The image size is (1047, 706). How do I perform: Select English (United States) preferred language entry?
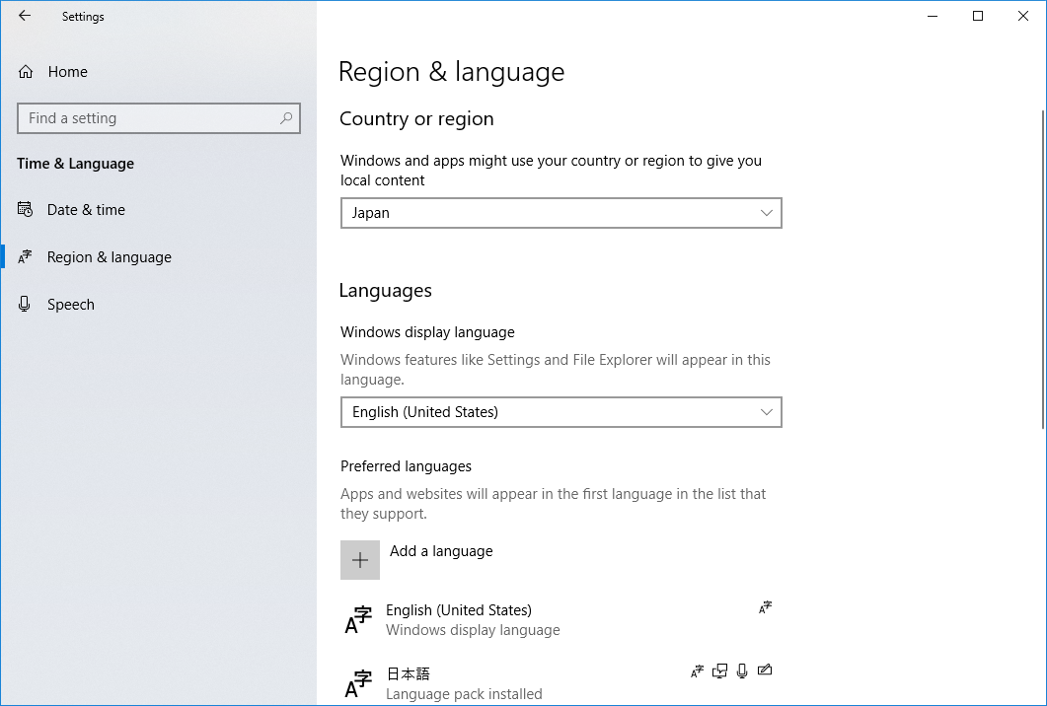coord(561,619)
